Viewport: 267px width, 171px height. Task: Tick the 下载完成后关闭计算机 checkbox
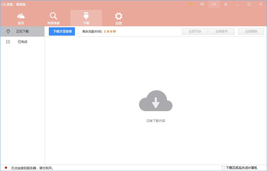223,168
